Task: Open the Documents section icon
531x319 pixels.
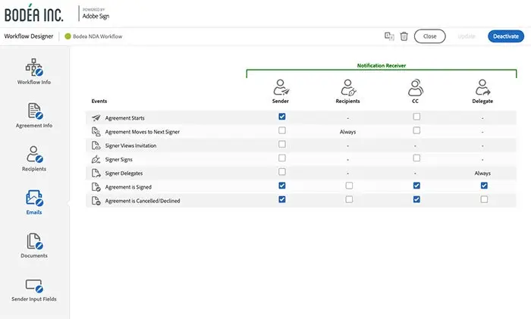Action: (x=33, y=242)
